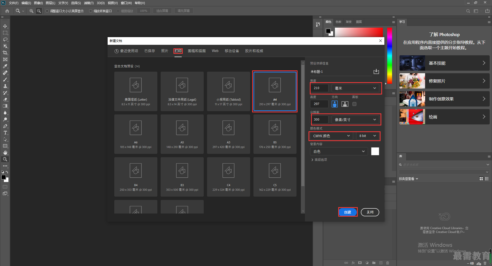Select the Horizontal Type tool
Viewport: 492px width, 266px height.
tap(5, 133)
